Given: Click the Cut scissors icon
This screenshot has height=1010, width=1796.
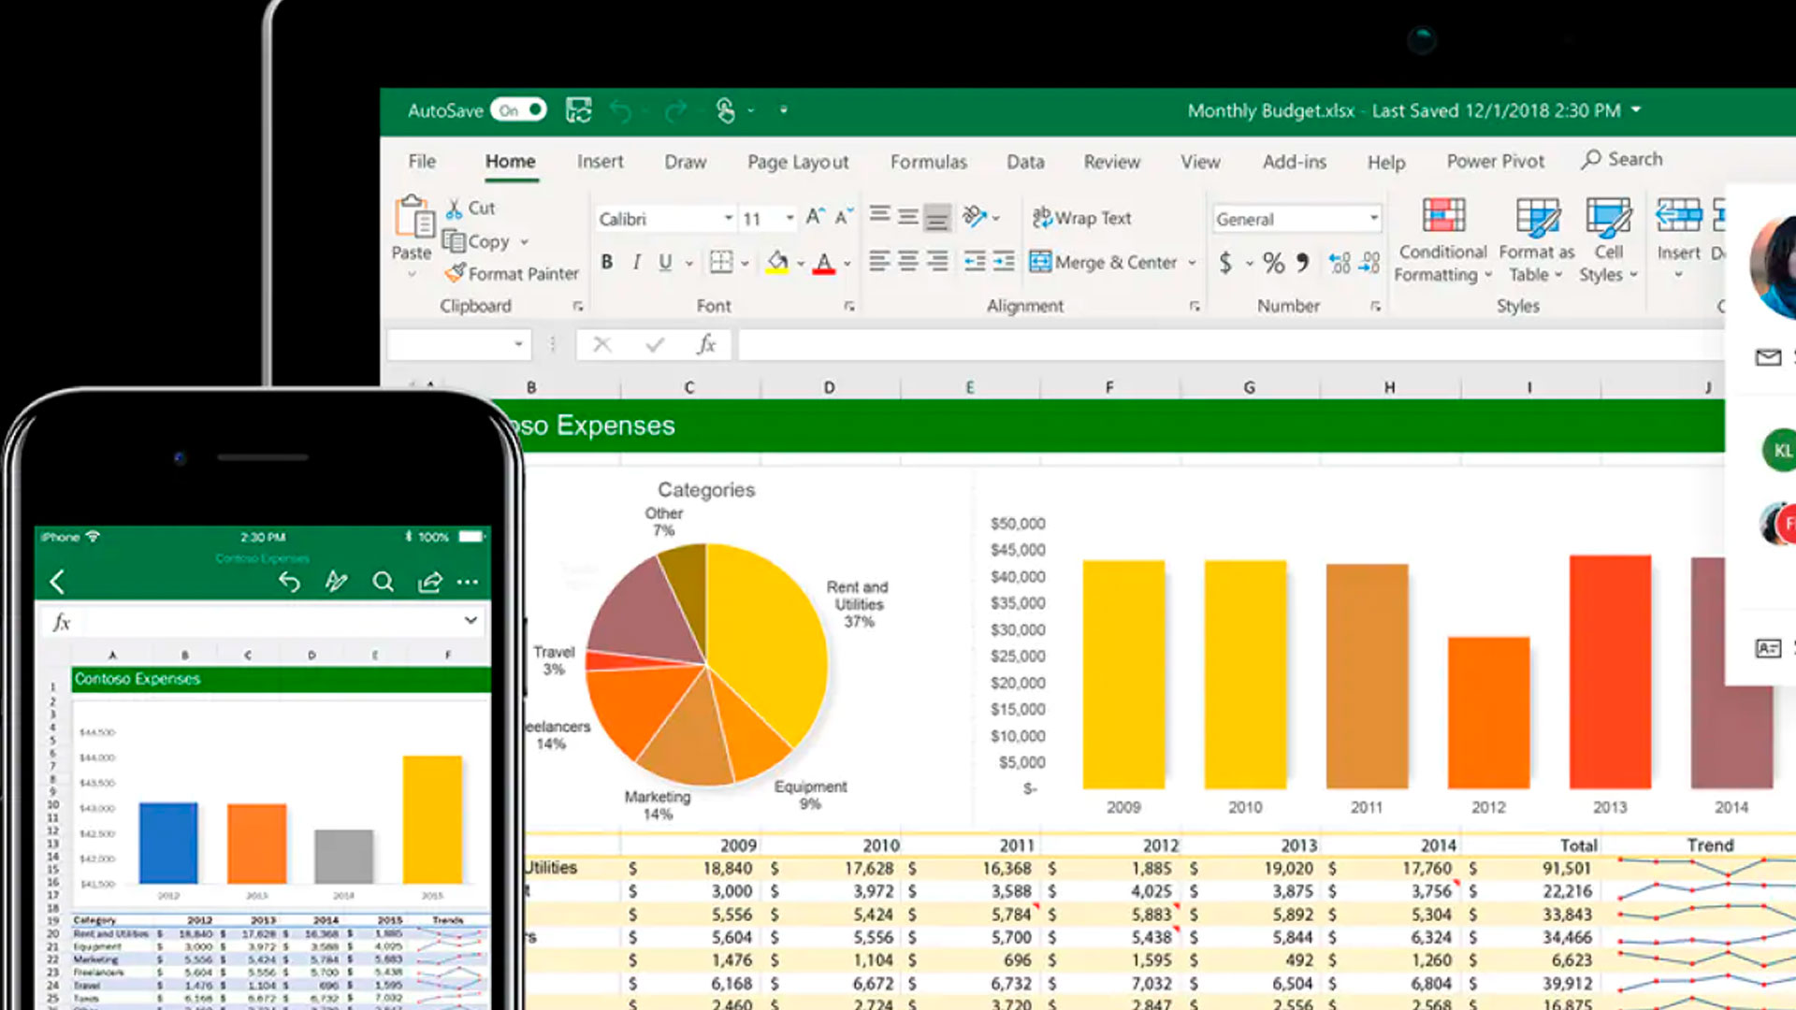Looking at the screenshot, I should 455,208.
